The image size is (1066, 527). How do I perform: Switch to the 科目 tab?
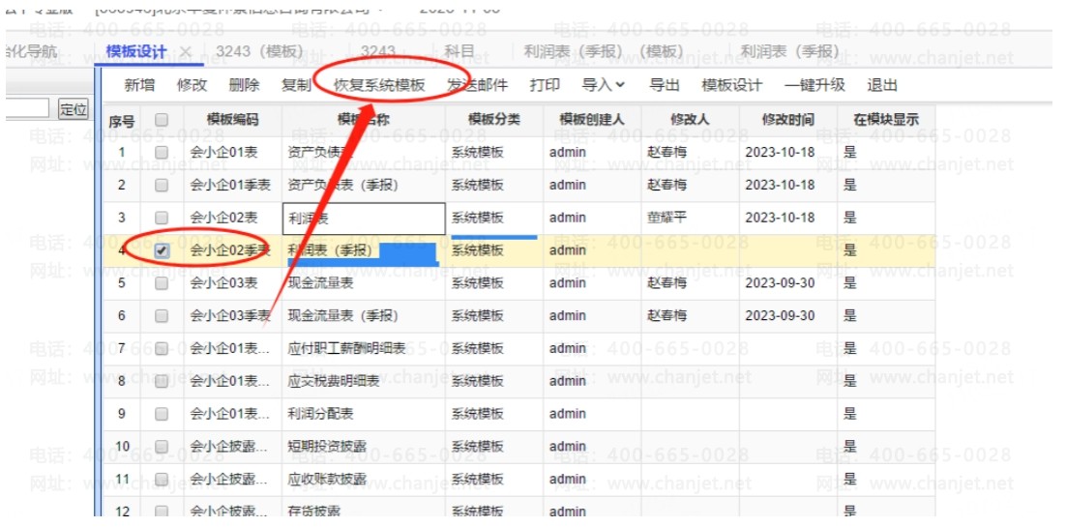point(459,52)
